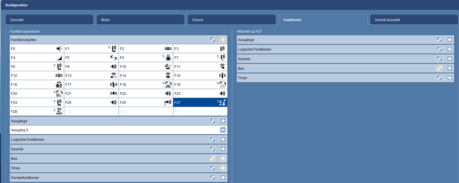Add an entry to Aktionen Timer
This screenshot has height=183, width=459.
[450, 78]
